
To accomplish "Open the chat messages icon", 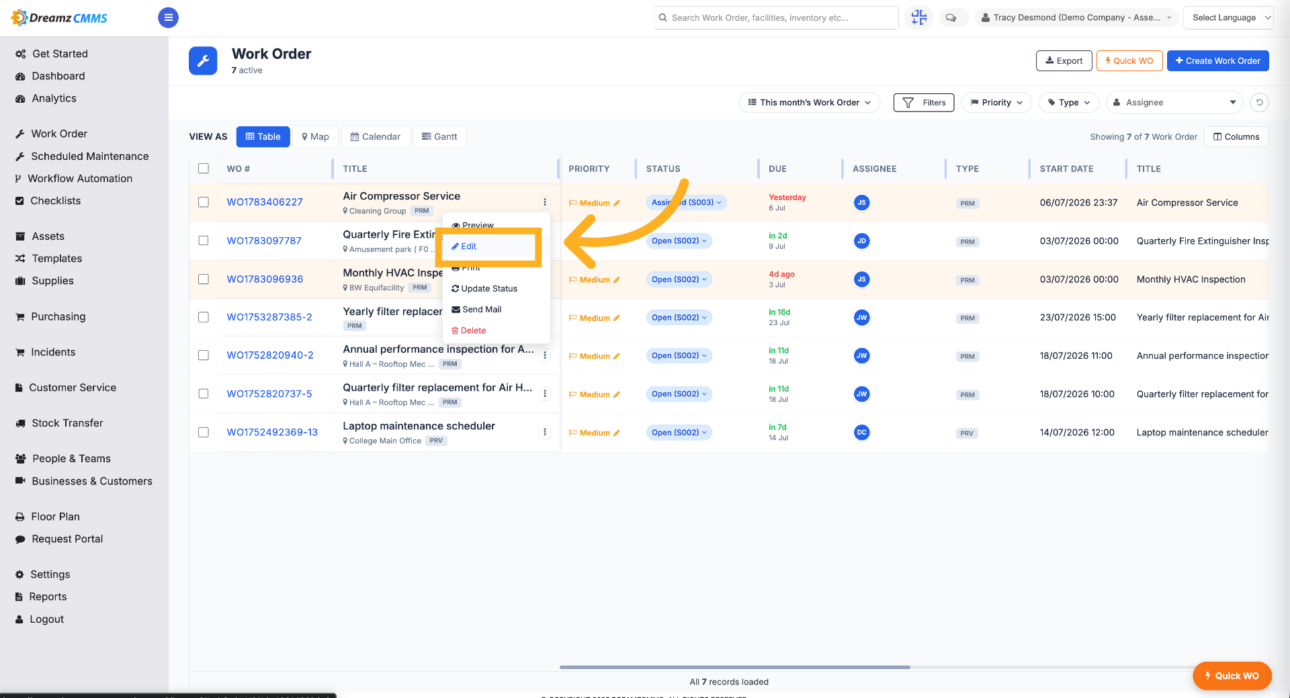I will (951, 18).
